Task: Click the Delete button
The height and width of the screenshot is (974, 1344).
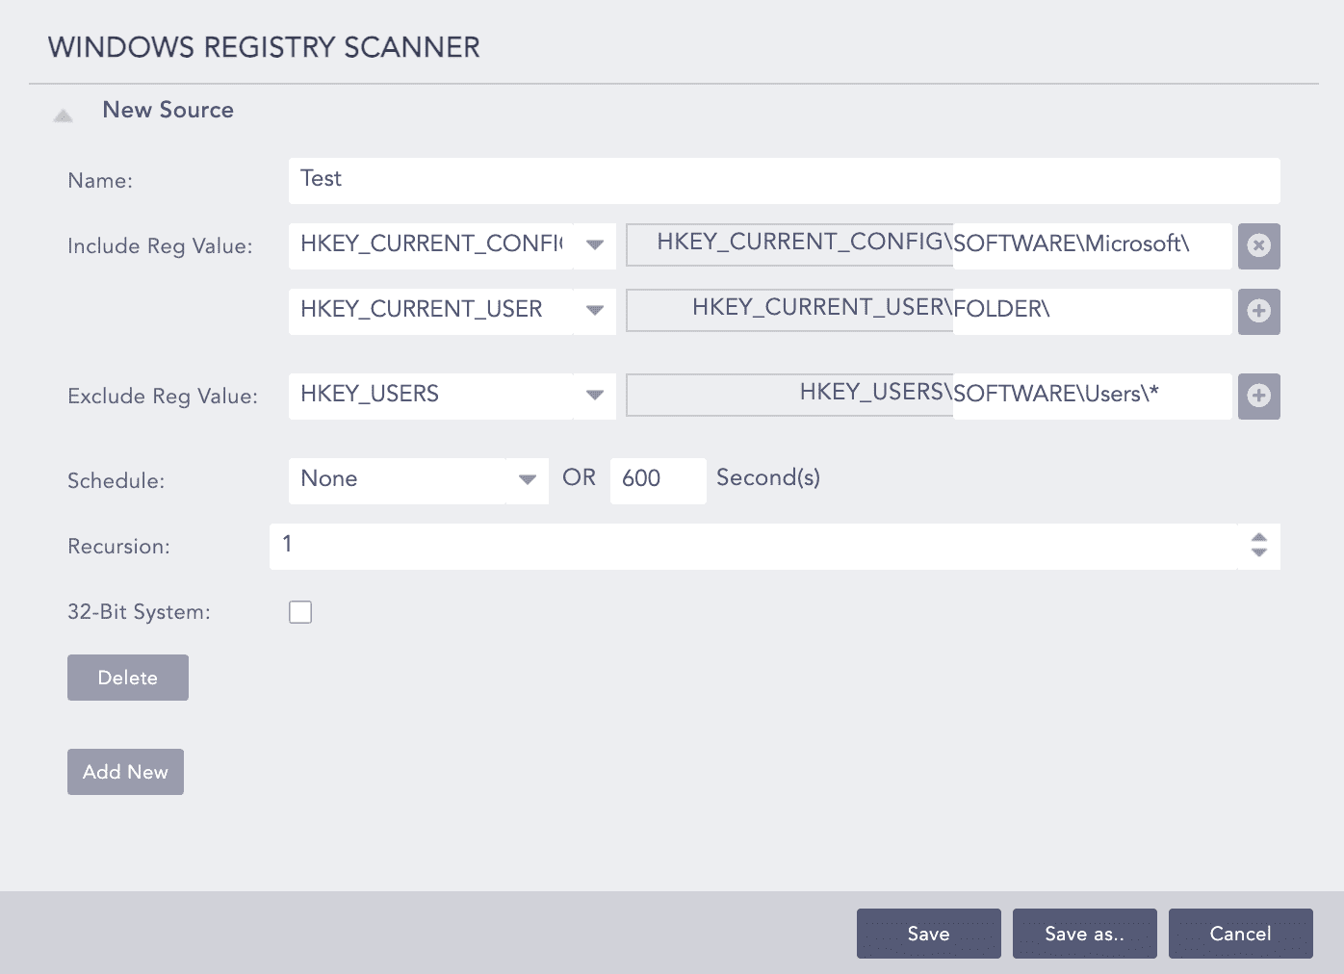Action: pyautogui.click(x=128, y=678)
